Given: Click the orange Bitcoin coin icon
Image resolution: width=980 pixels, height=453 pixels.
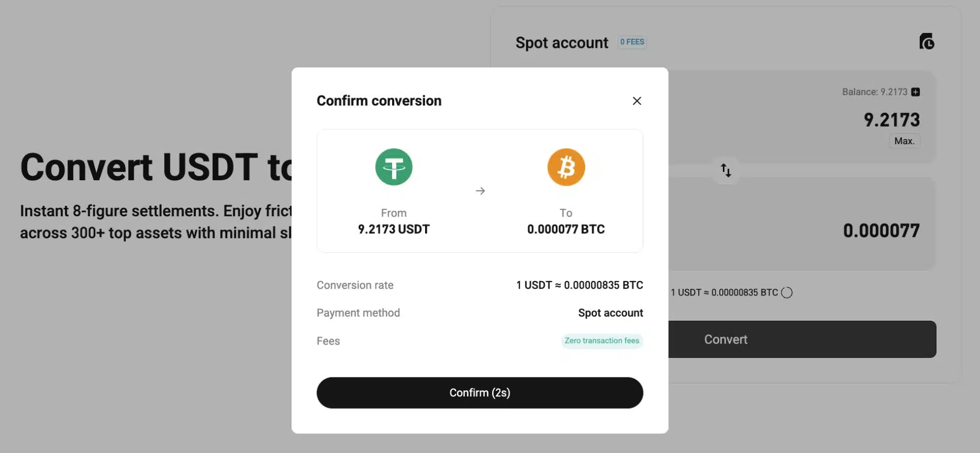Looking at the screenshot, I should [566, 167].
